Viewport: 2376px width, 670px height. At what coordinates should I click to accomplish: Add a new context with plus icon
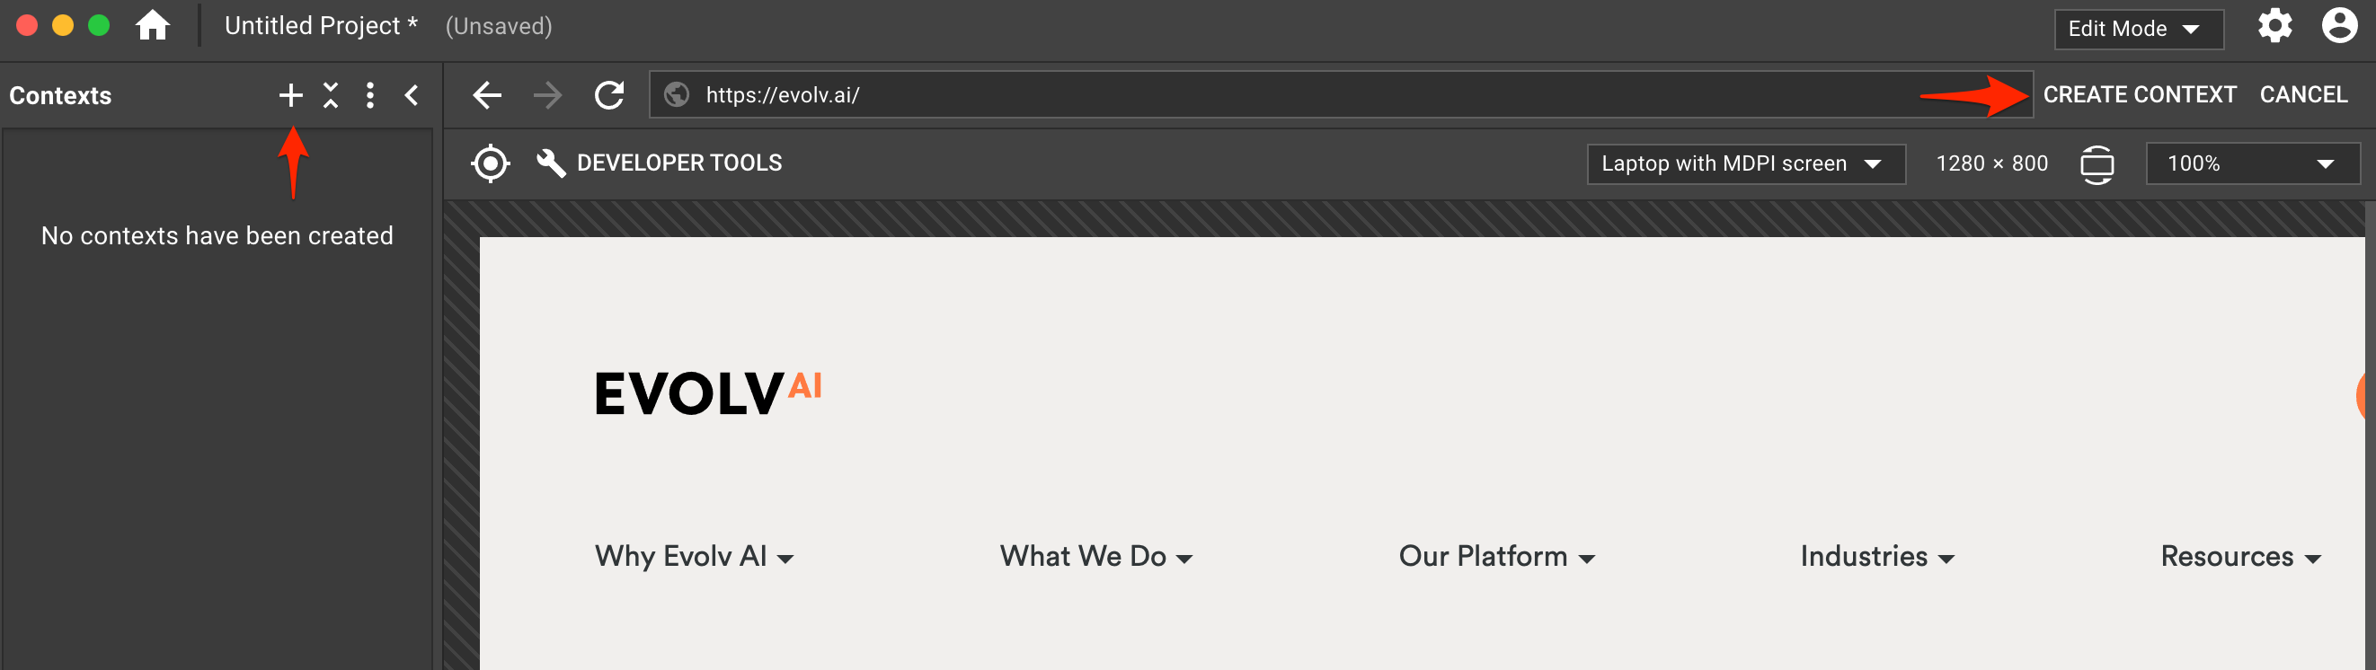pyautogui.click(x=290, y=95)
